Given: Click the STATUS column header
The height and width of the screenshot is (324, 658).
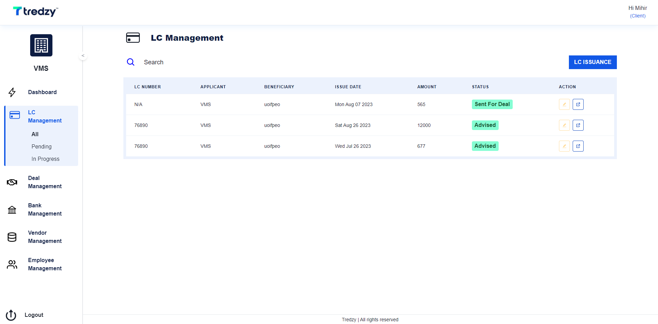Looking at the screenshot, I should 480,87.
